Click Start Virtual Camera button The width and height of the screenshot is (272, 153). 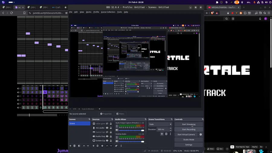186,135
